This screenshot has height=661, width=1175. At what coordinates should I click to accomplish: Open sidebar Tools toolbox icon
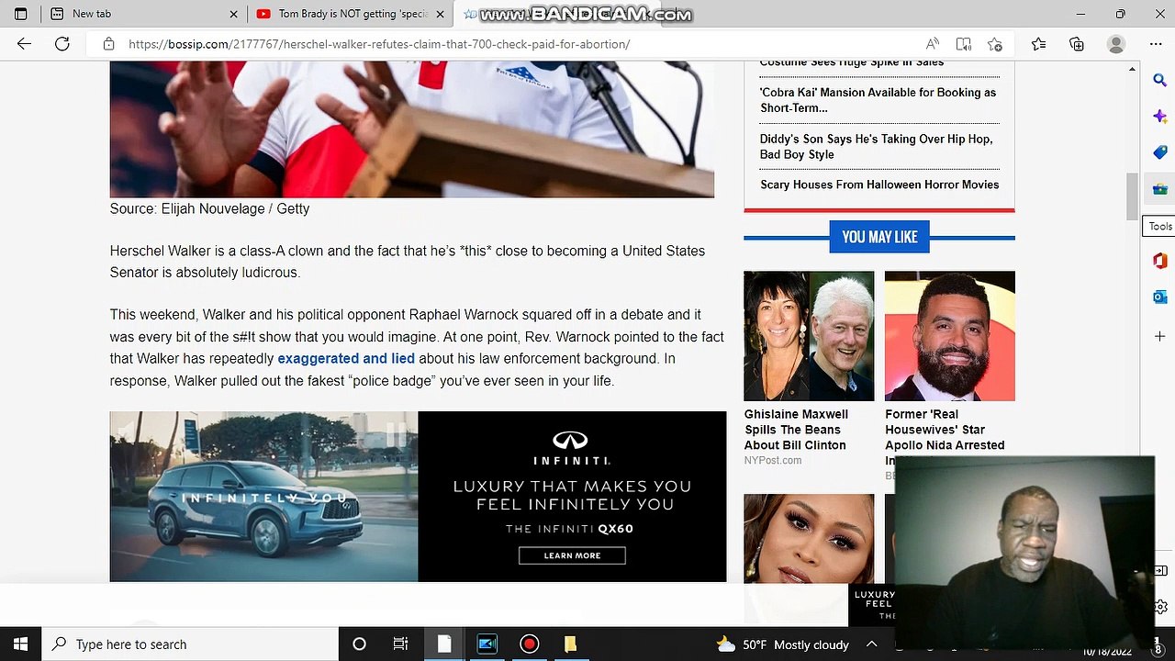pos(1159,189)
